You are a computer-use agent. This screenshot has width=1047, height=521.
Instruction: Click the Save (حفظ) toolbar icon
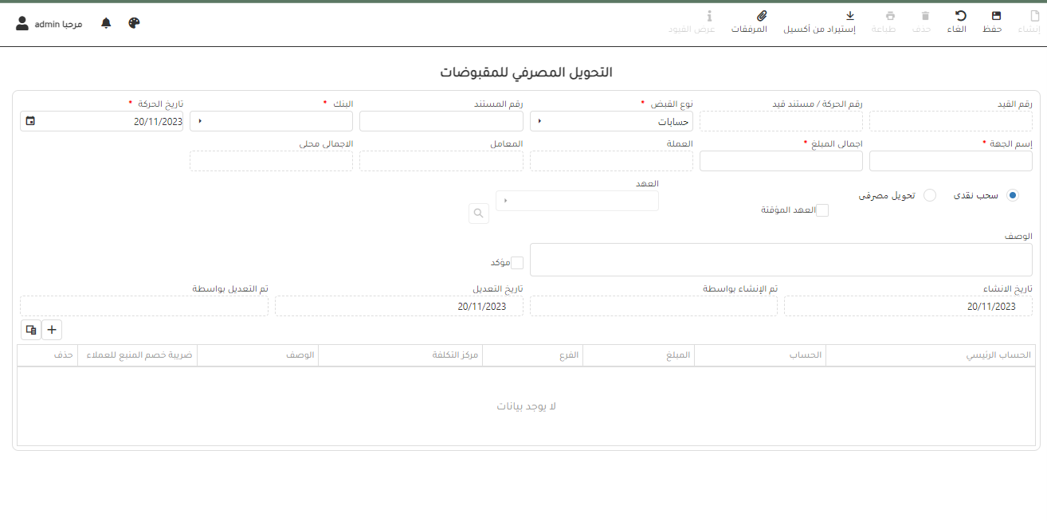pos(996,16)
